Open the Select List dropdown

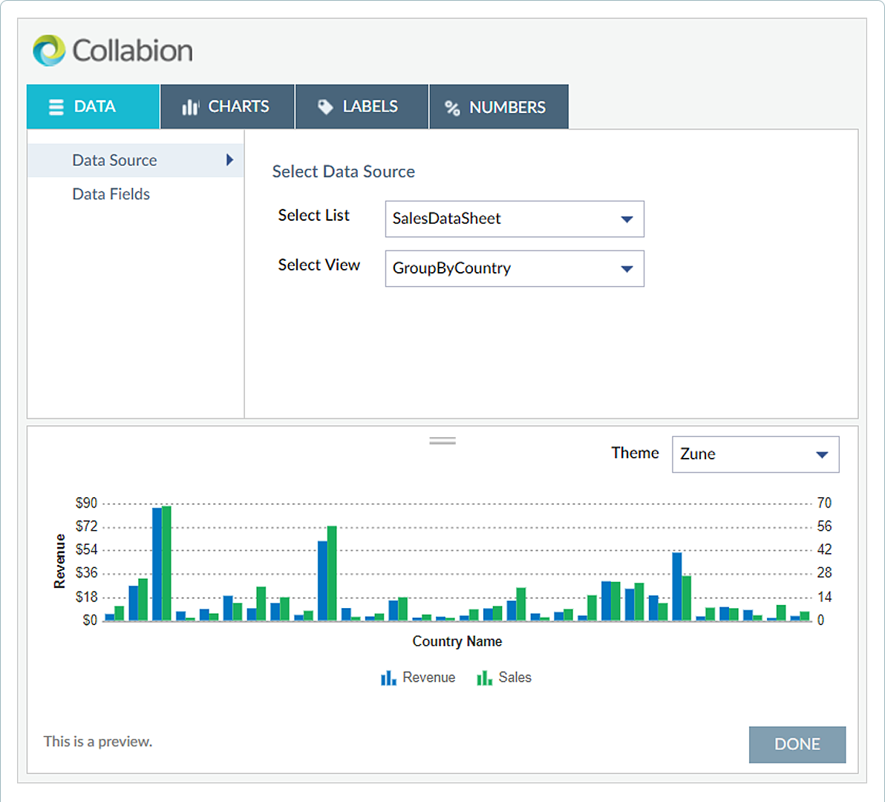[x=515, y=219]
